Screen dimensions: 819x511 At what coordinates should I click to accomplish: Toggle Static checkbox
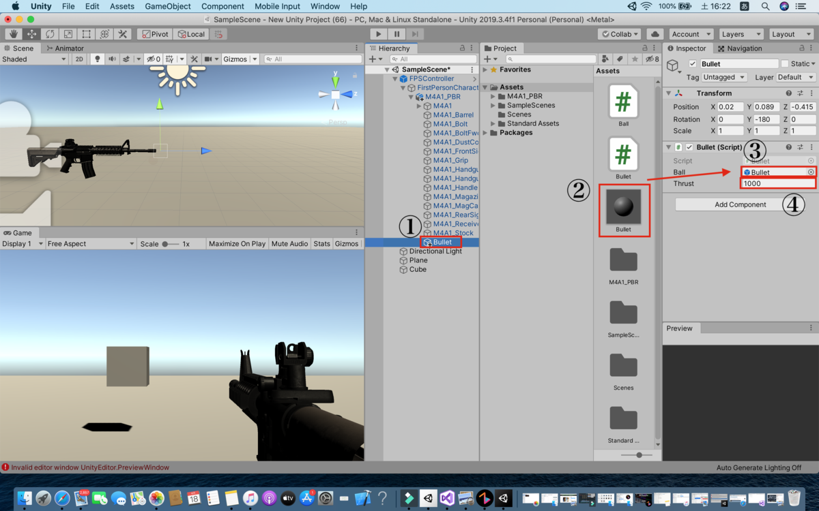[784, 64]
